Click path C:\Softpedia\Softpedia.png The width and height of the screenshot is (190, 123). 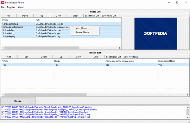[48, 37]
